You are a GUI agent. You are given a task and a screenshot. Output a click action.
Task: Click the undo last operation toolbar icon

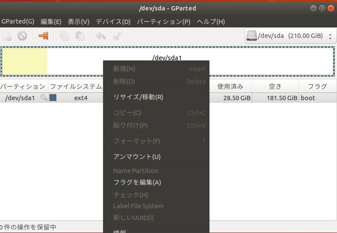tap(101, 36)
